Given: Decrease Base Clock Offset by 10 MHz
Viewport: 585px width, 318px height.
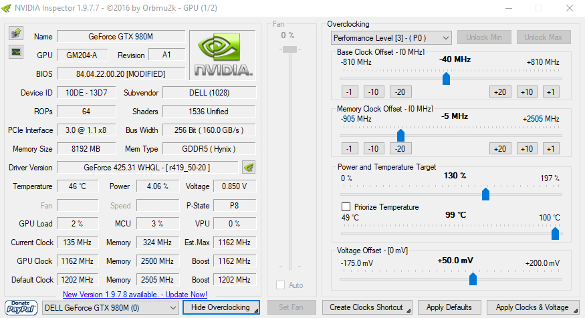Looking at the screenshot, I should click(x=374, y=92).
